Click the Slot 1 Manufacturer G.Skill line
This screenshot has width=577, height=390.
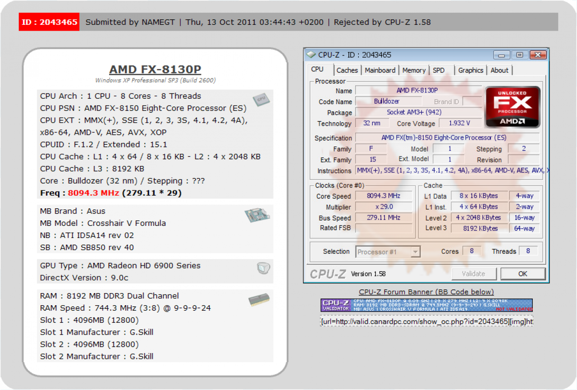click(x=96, y=332)
